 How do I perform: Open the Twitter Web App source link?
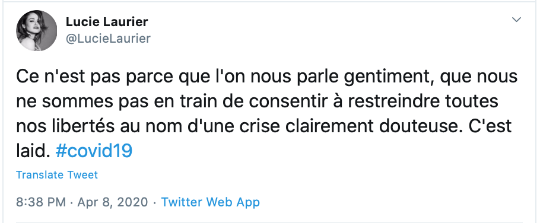[211, 202]
